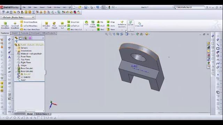
Task: Select the Linear Pattern tool
Action: coord(93,24)
